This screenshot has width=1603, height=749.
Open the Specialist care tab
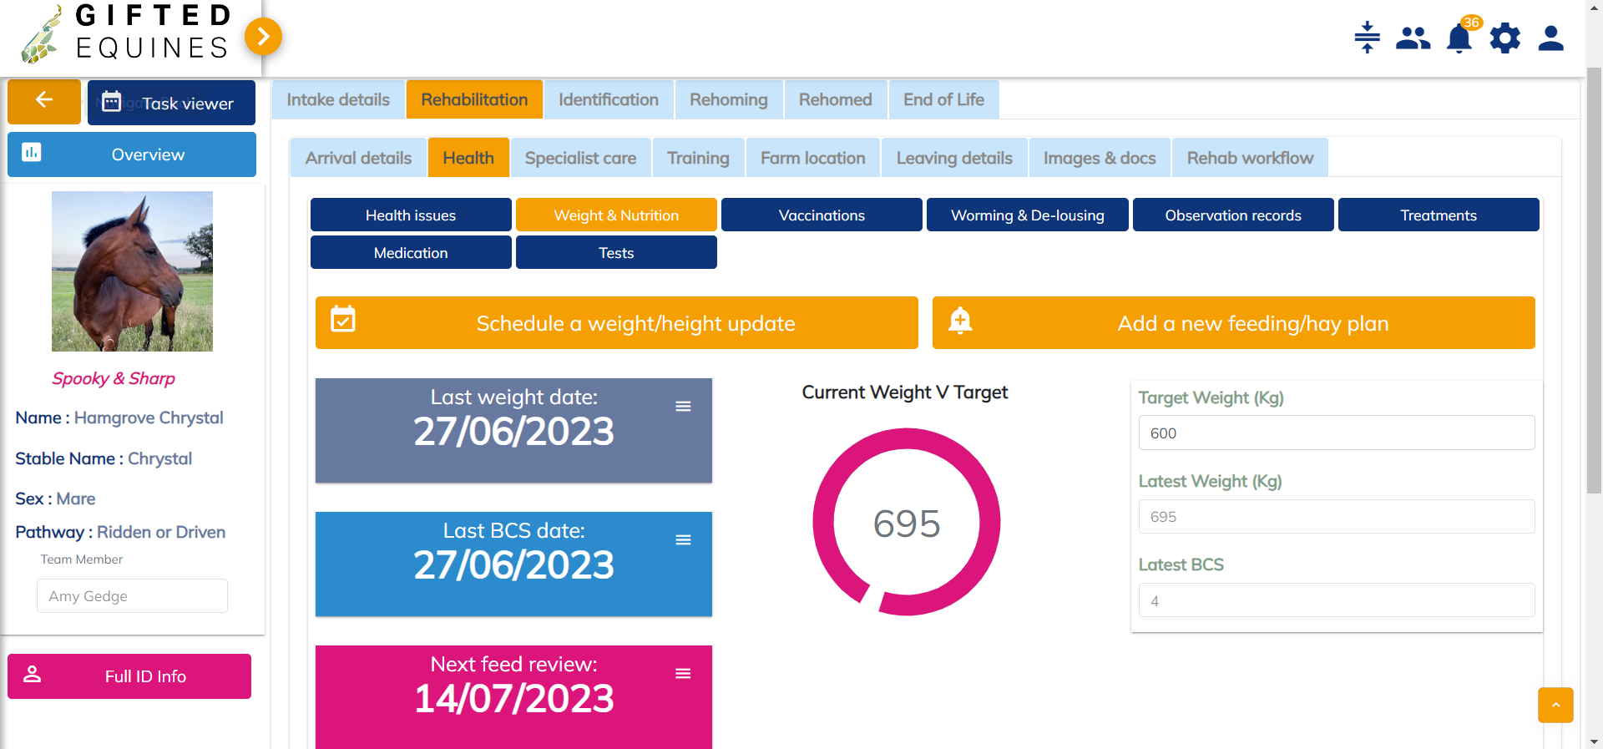click(x=580, y=158)
